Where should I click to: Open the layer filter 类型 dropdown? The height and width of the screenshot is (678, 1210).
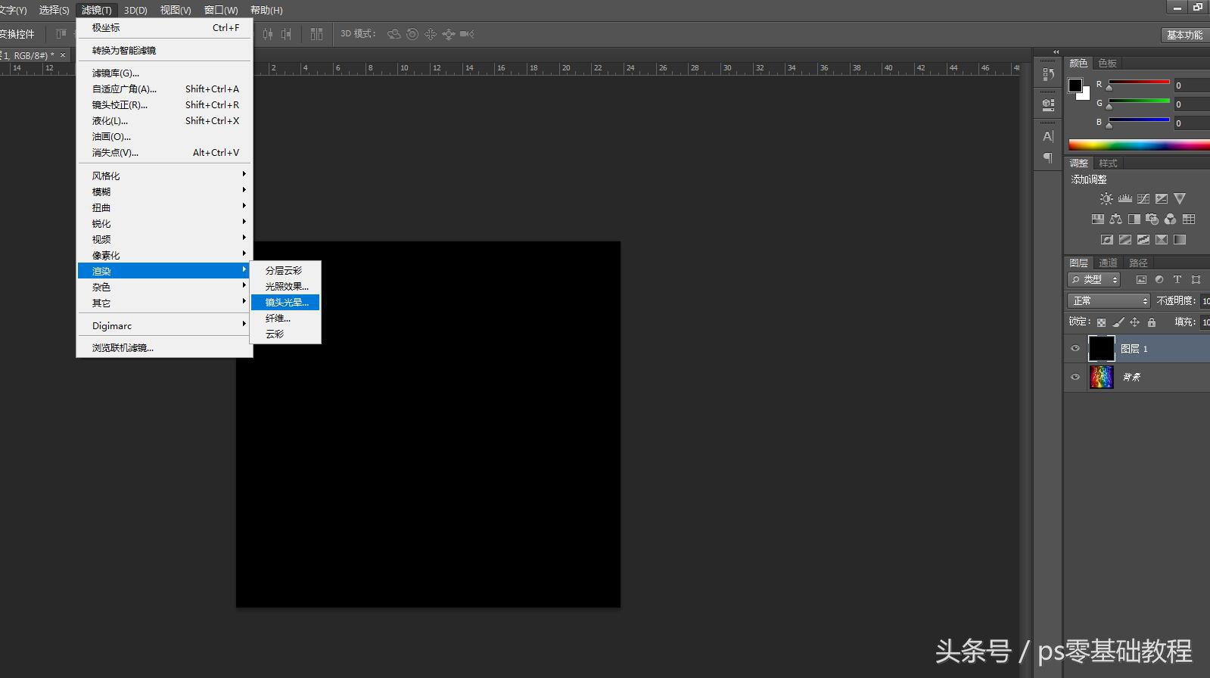1094,280
